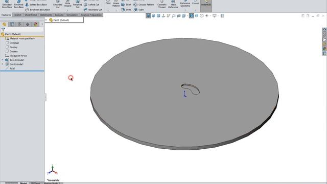This screenshot has width=327, height=184.
Task: Click the isometric orientation triad
Action: tap(53, 170)
